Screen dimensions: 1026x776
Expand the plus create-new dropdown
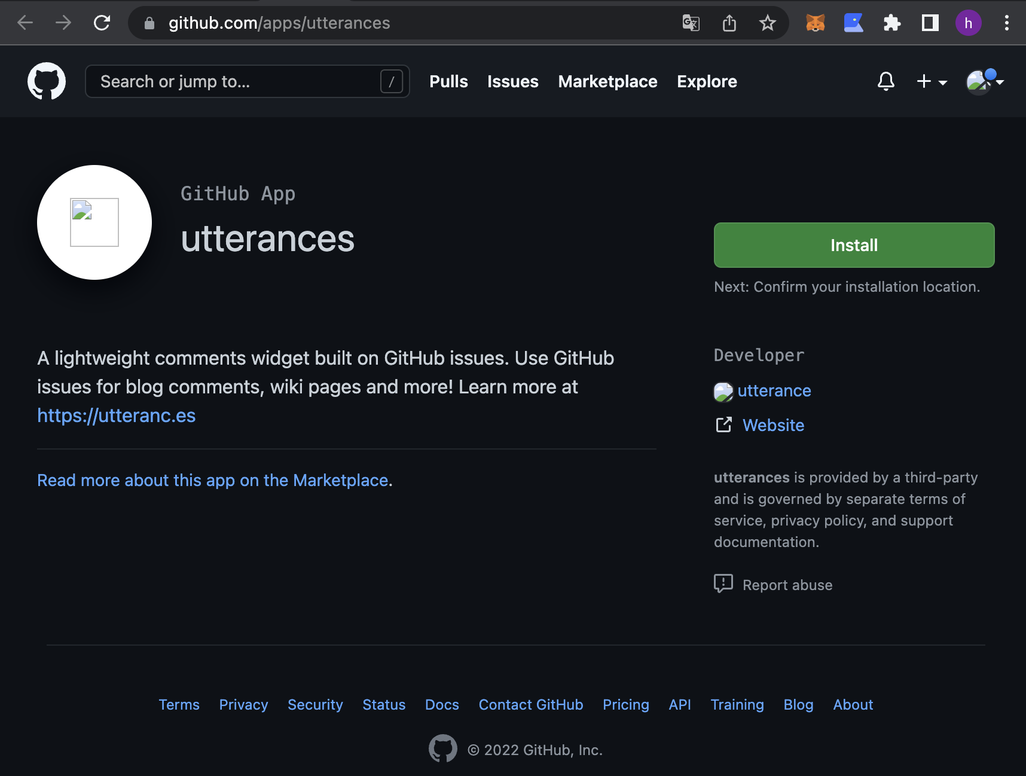(931, 81)
